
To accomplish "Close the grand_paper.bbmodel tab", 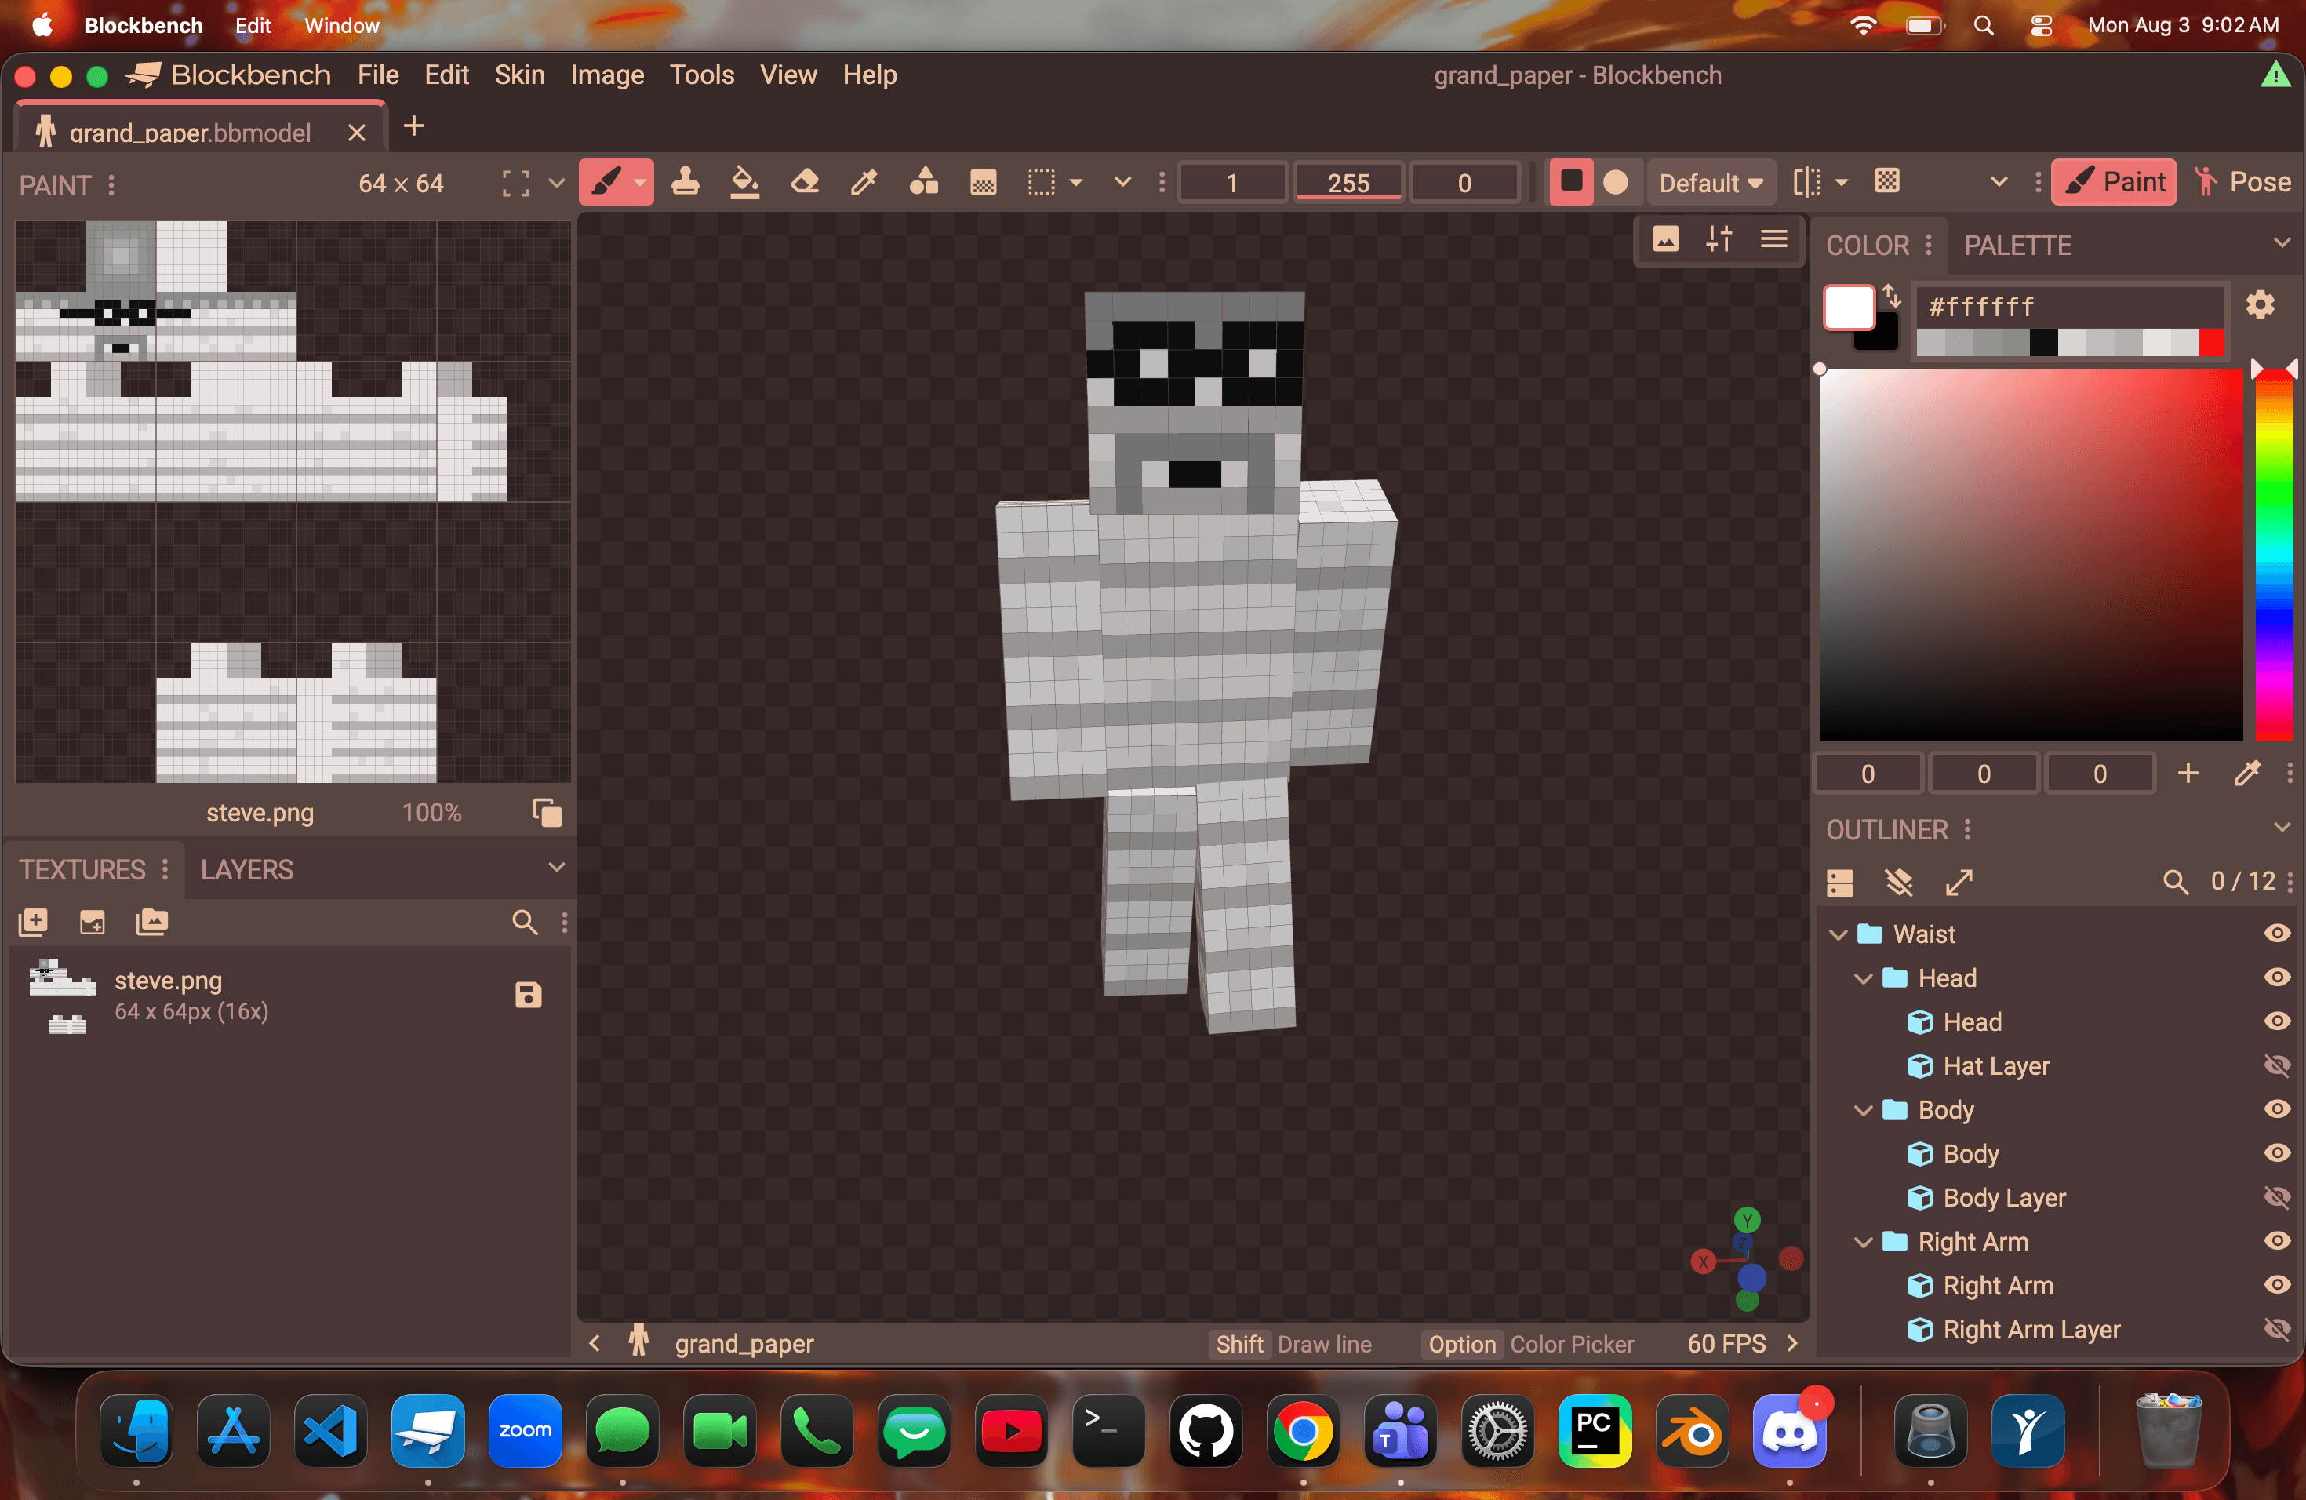I will click(x=357, y=133).
